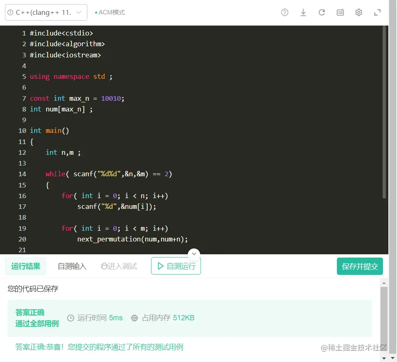Click the info icon in language selector
The width and height of the screenshot is (397, 362).
[x=10, y=12]
